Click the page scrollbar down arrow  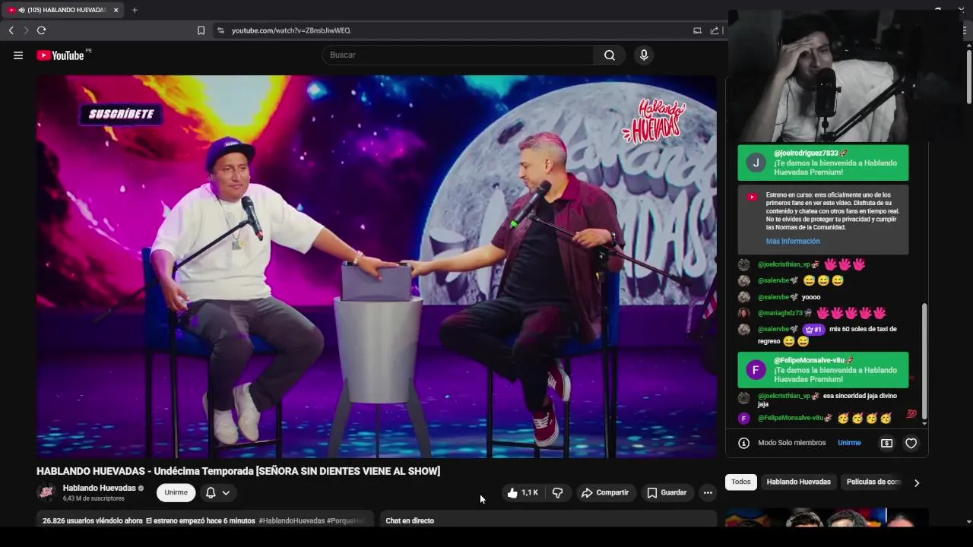click(968, 522)
